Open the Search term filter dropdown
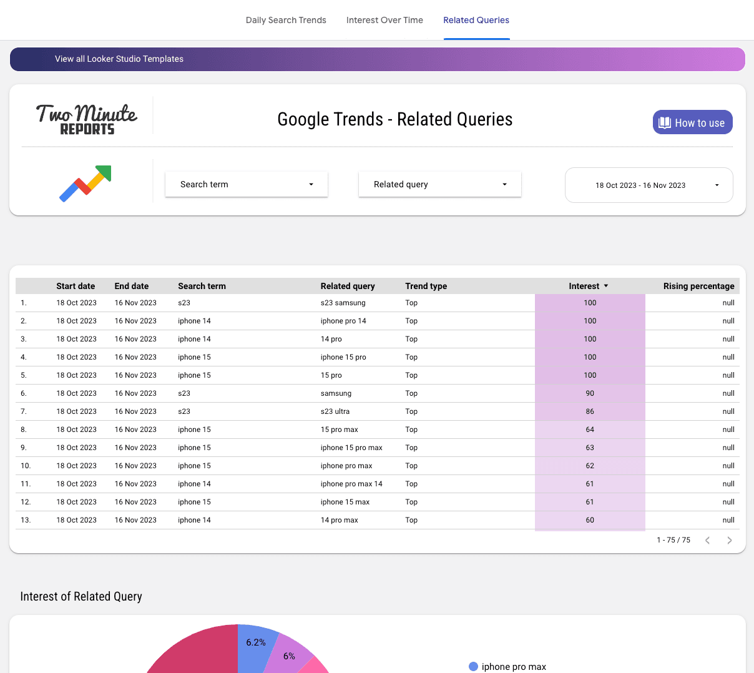This screenshot has height=673, width=754. [246, 184]
